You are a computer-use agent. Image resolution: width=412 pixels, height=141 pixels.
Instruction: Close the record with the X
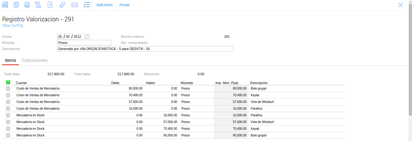[x=400, y=5]
